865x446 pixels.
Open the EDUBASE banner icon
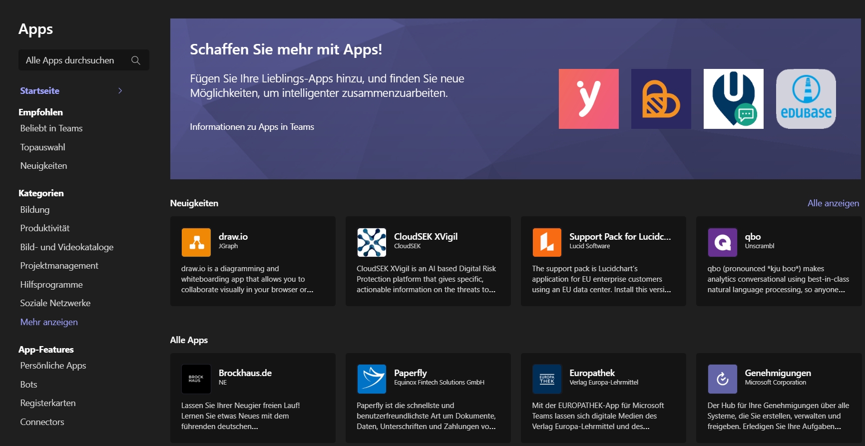coord(806,99)
